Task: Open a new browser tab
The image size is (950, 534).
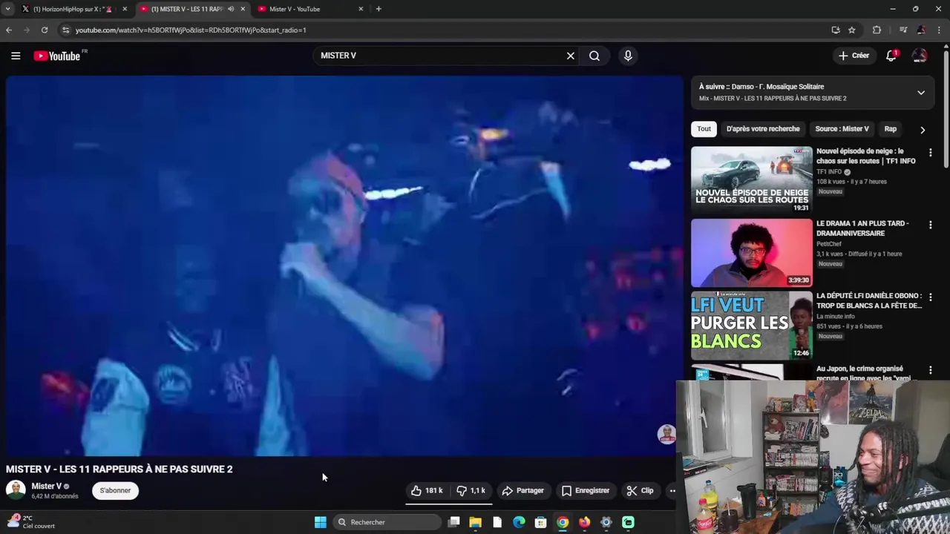Action: [x=379, y=9]
